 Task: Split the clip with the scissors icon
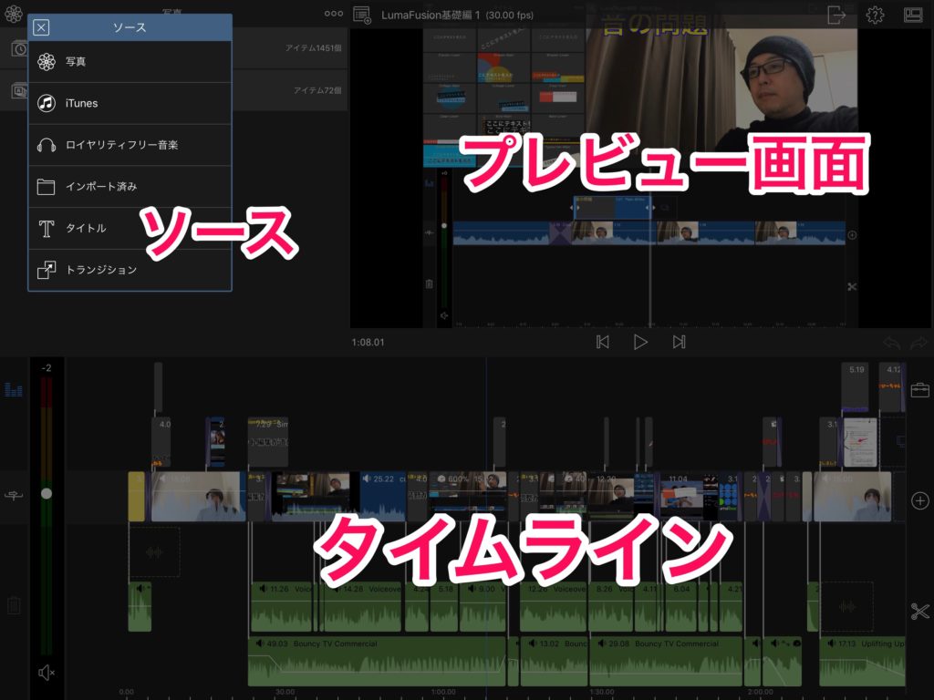click(919, 611)
